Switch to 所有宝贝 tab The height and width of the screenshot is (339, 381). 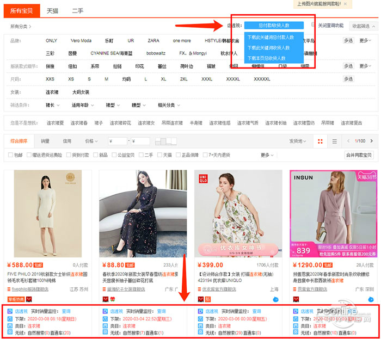(22, 11)
